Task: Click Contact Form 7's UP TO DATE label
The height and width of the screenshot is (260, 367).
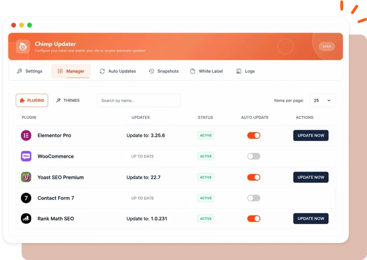Action: pyautogui.click(x=143, y=198)
